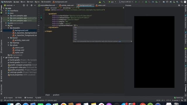The image size is (187, 105).
Task: Expand the mipmap folder
Action: click(8, 43)
